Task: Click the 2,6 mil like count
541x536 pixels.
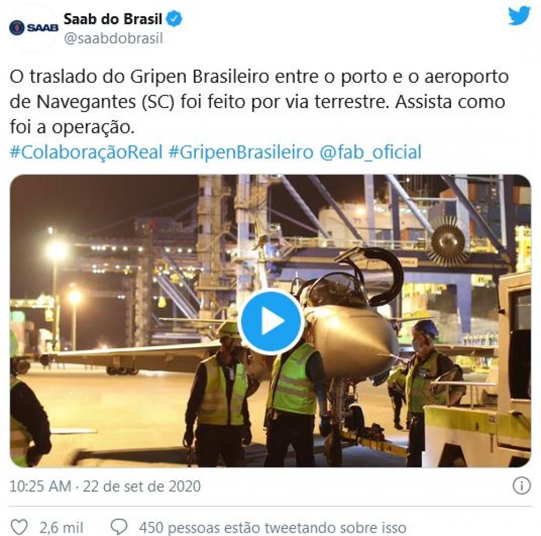Action: [62, 527]
